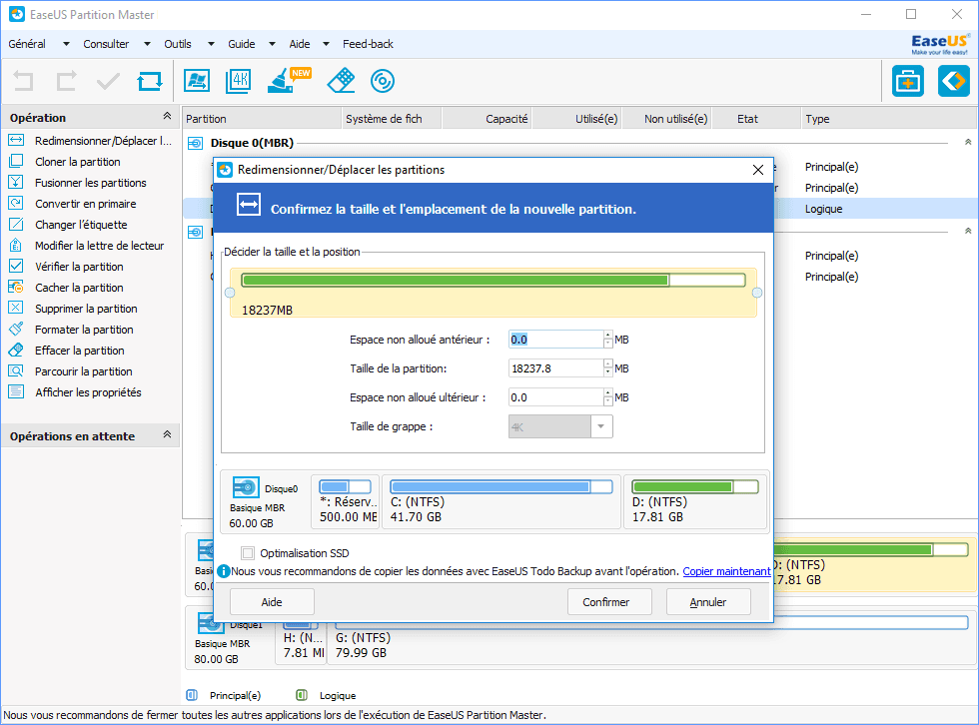
Task: Open the Feed-back menu item
Action: point(368,44)
